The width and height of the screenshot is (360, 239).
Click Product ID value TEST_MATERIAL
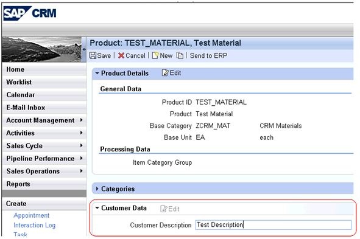[221, 102]
